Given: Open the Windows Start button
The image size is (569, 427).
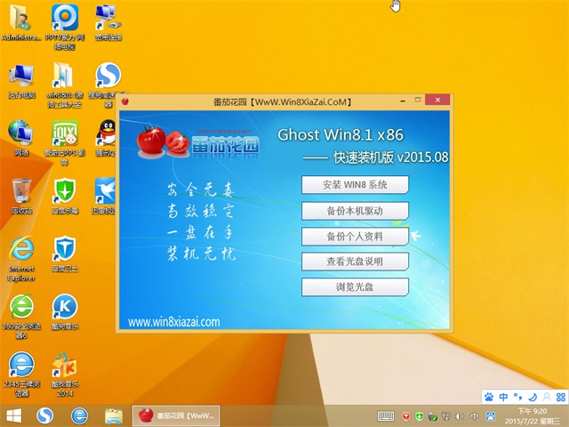Looking at the screenshot, I should [14, 415].
